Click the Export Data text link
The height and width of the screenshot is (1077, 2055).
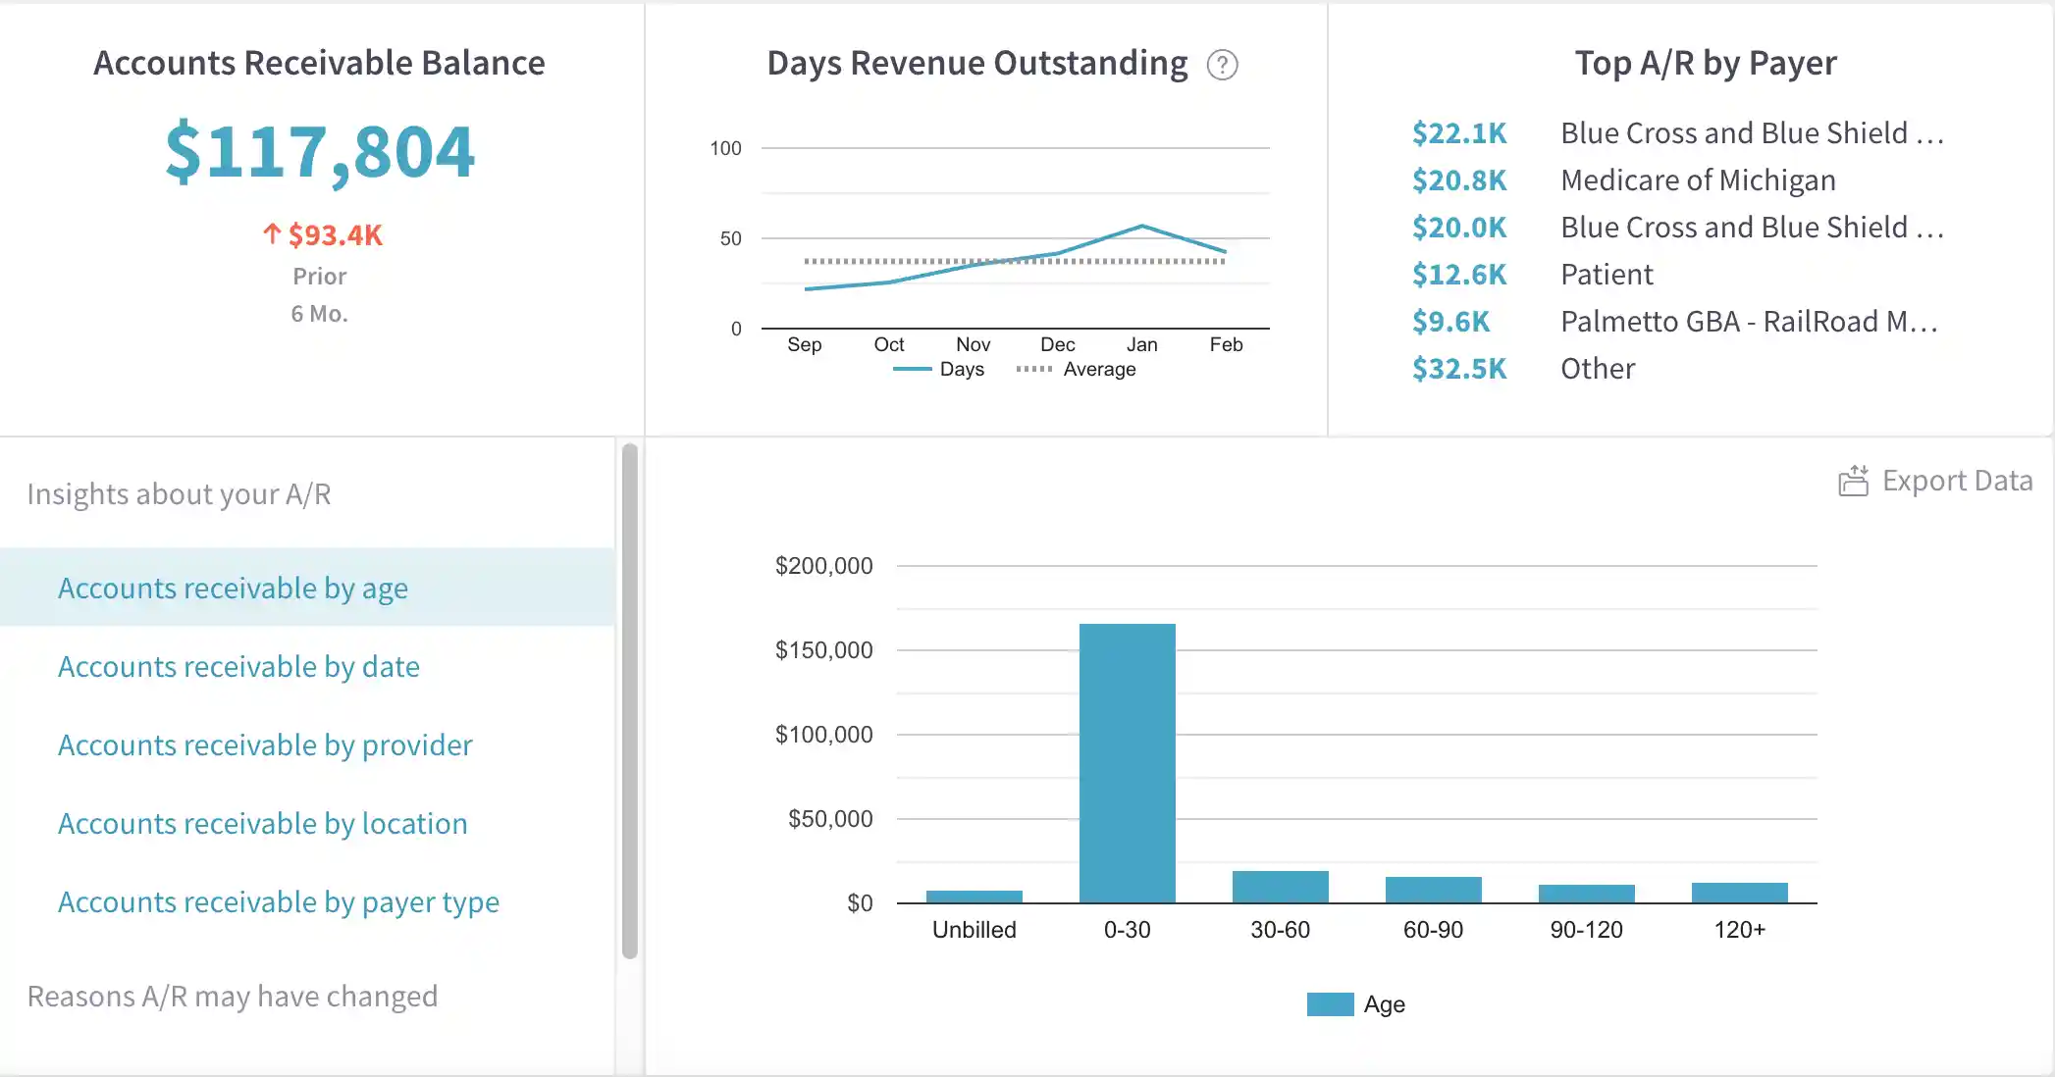pos(1957,481)
